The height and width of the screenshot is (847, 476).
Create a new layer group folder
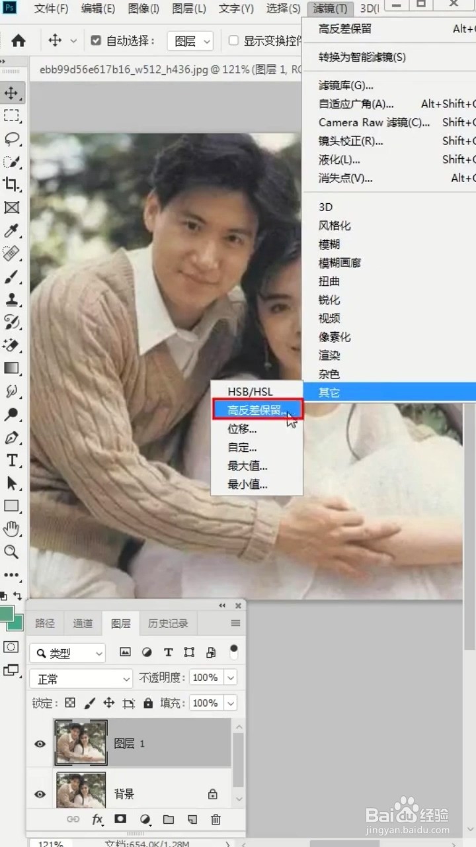[168, 819]
